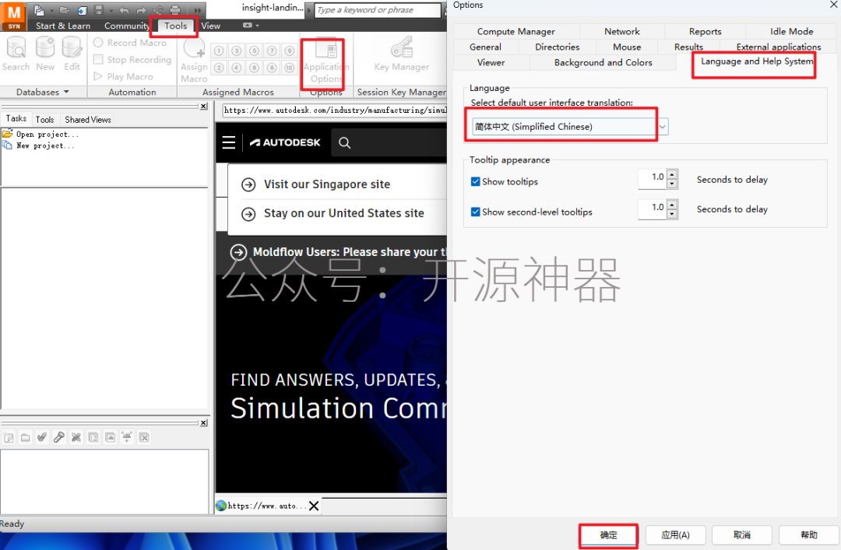
Task: Open the interface language dropdown
Action: [x=663, y=127]
